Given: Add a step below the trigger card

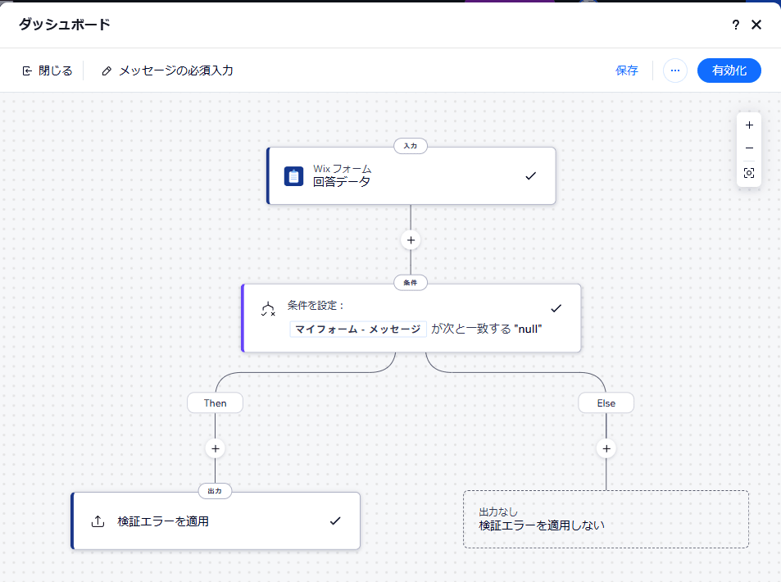Looking at the screenshot, I should pos(411,240).
